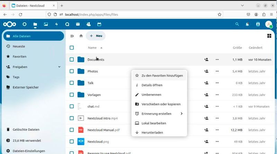
Task: Open Tags view in sidebar
Action: click(x=34, y=77)
